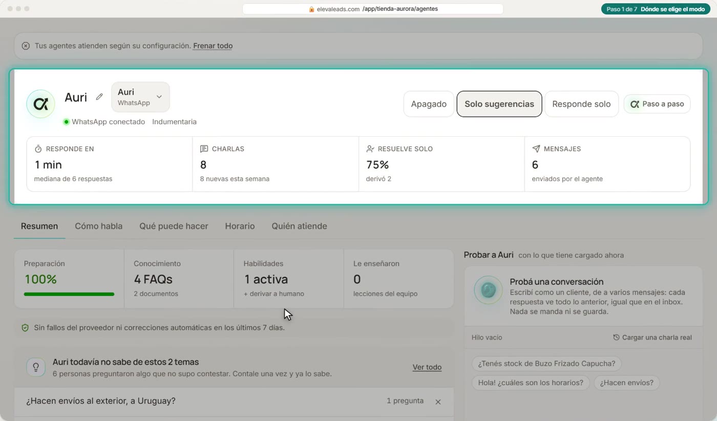Dismiss the banner with the circled X icon
The height and width of the screenshot is (421, 717).
26,46
